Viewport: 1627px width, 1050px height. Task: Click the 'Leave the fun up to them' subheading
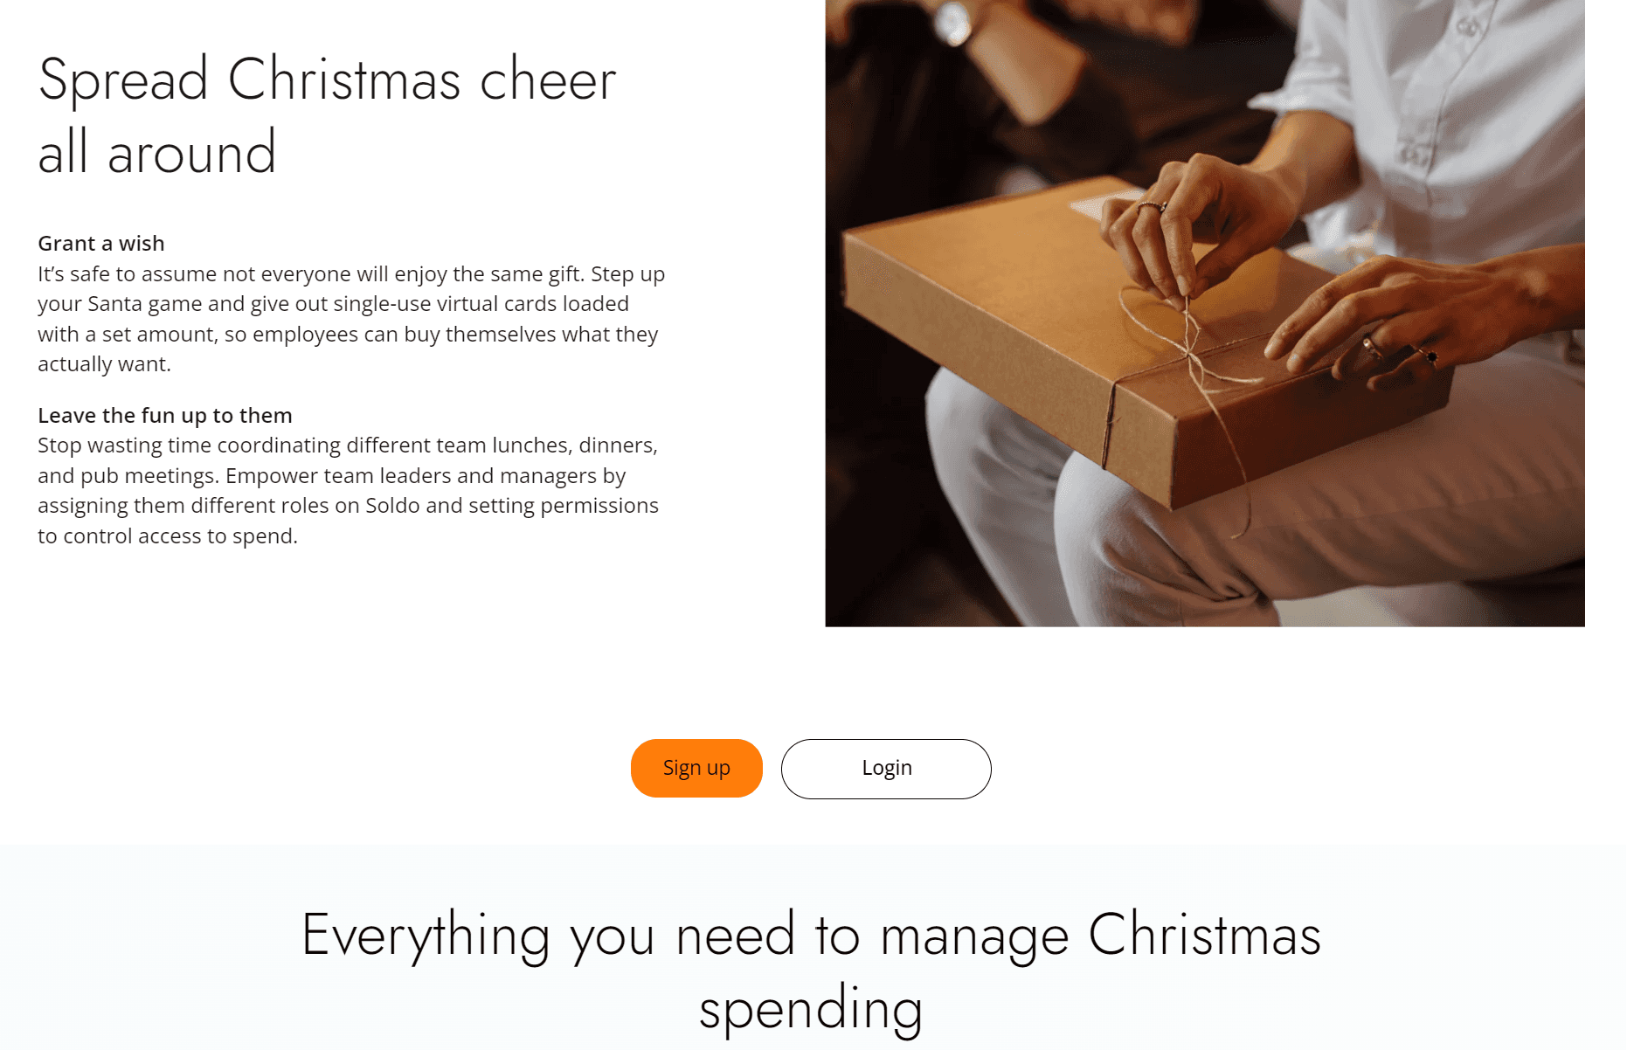coord(165,415)
